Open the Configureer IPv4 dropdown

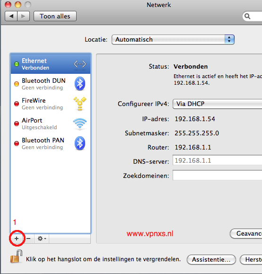click(x=217, y=104)
